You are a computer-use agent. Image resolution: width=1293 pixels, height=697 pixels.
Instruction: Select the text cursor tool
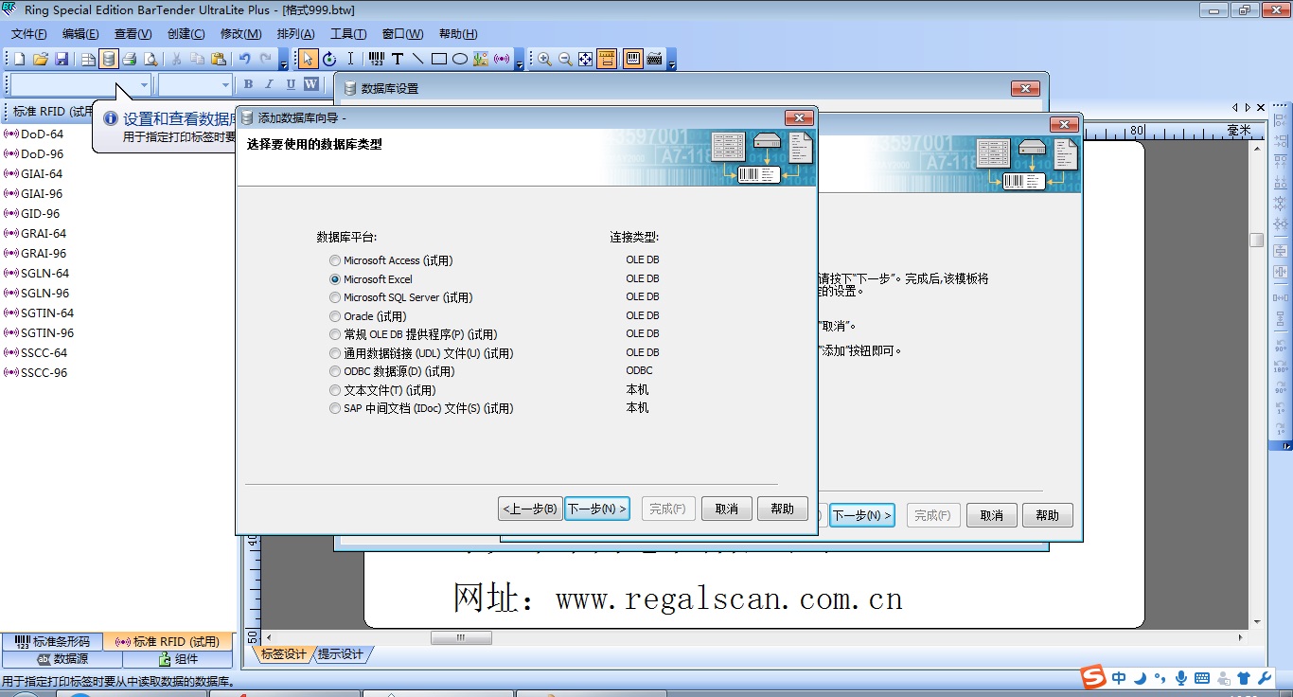pyautogui.click(x=350, y=59)
